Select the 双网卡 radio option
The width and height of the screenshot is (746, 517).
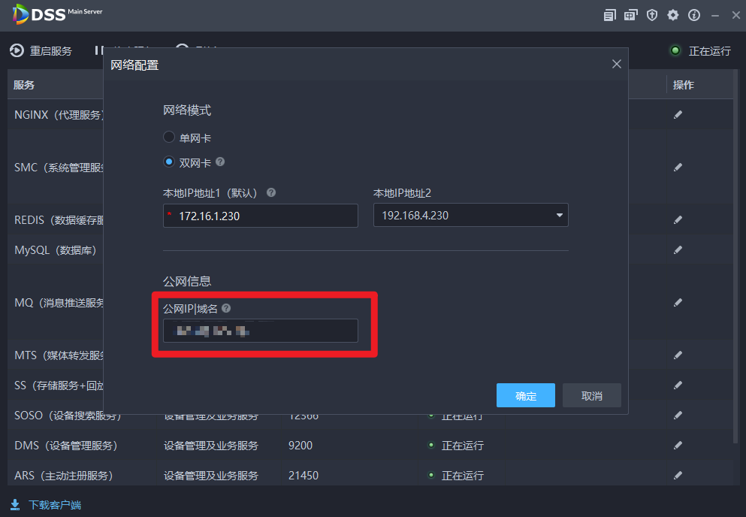[x=169, y=162]
